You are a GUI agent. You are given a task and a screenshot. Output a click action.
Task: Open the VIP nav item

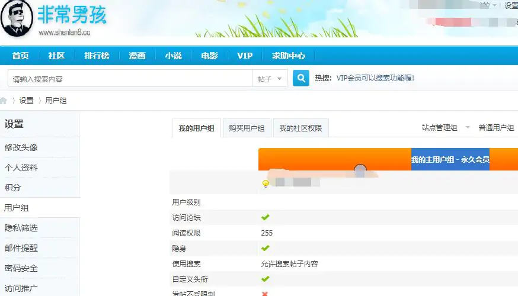coord(245,56)
